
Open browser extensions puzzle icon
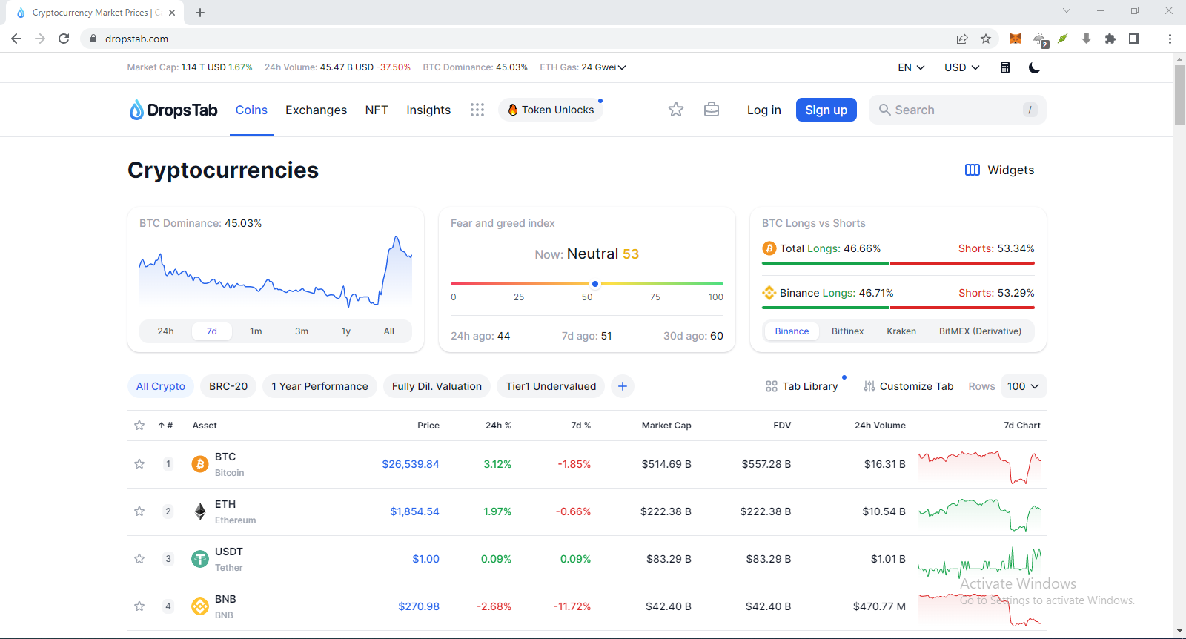(x=1110, y=39)
